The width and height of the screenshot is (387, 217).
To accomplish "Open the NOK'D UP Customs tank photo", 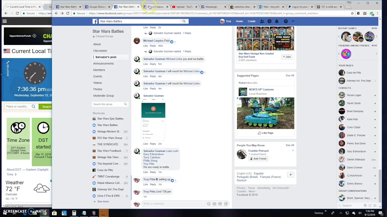I will (265, 113).
